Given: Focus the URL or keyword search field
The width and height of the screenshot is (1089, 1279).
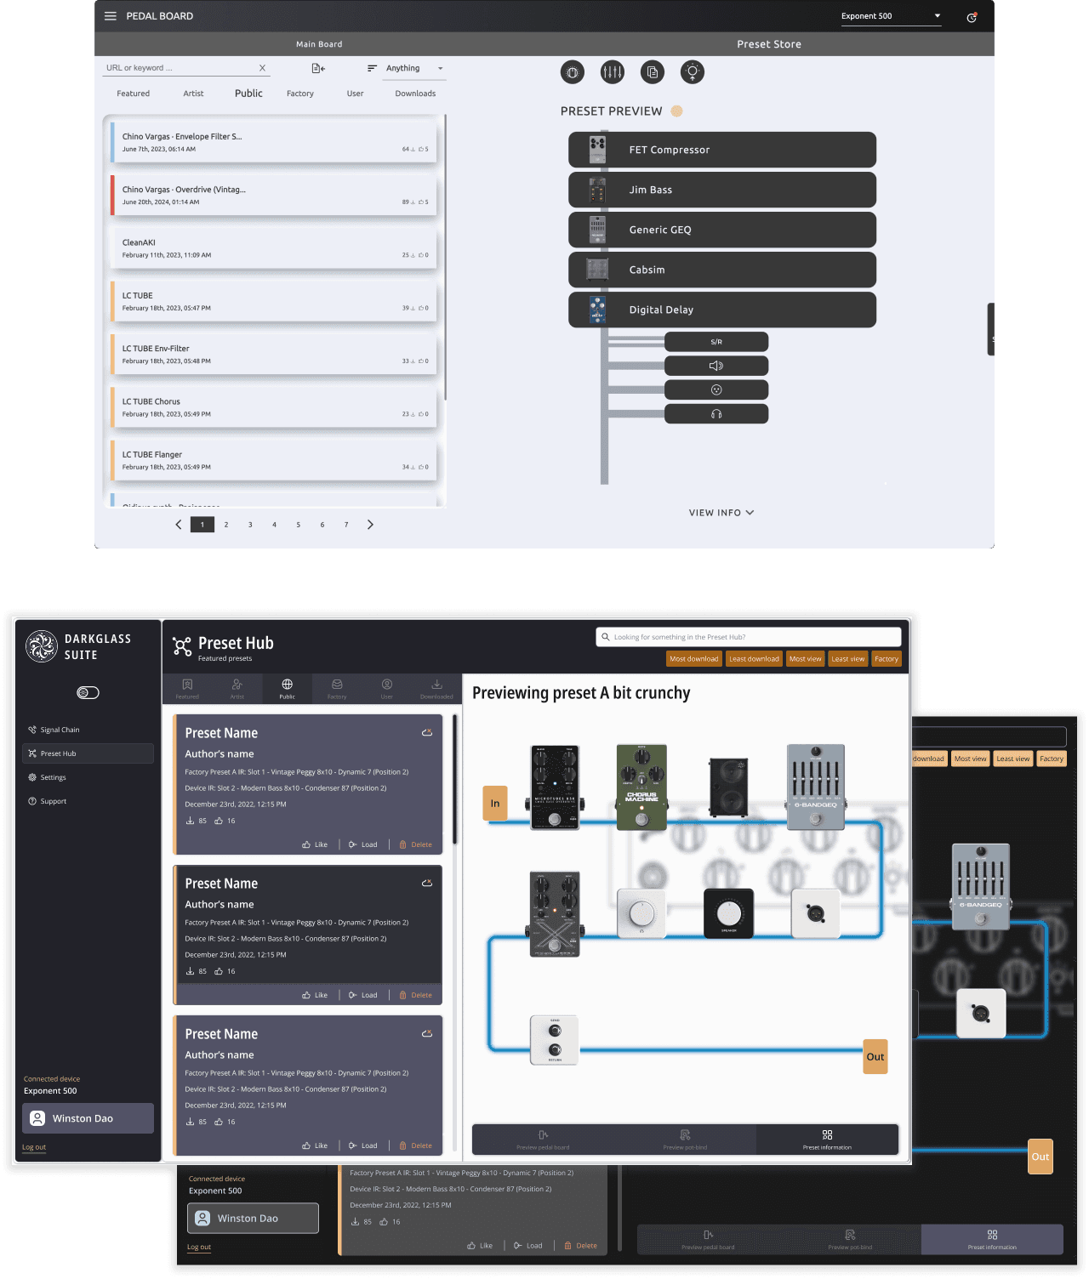Looking at the screenshot, I should click(x=179, y=68).
